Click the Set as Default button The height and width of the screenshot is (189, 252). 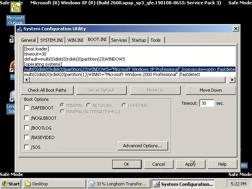[x=102, y=90]
